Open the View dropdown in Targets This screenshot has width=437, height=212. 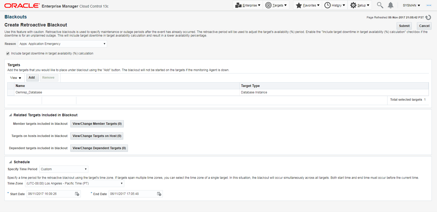click(x=16, y=78)
